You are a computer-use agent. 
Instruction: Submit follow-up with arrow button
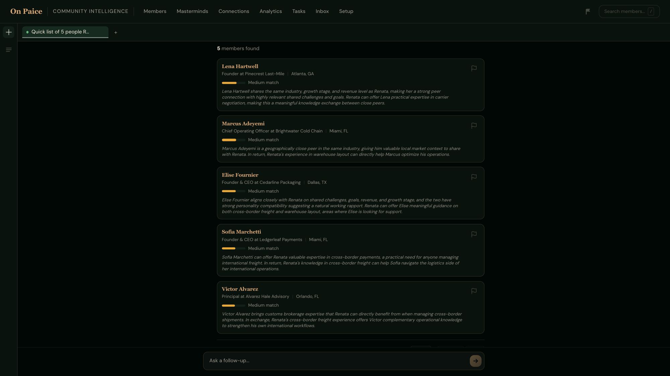[475, 361]
